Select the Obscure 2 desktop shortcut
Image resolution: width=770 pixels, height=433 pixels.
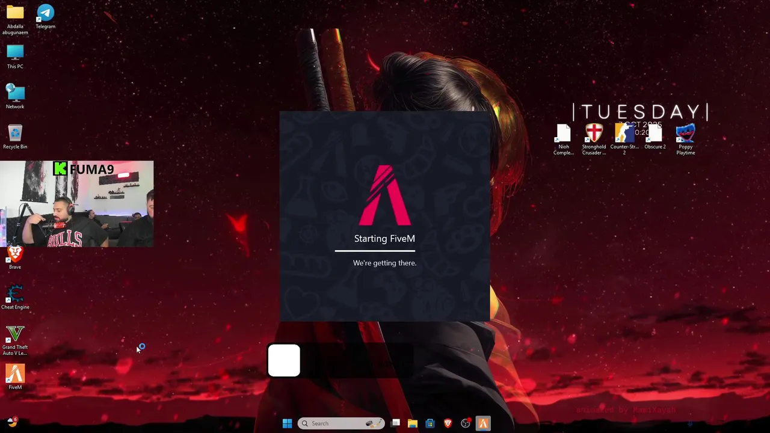pos(655,137)
